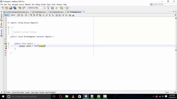Undo the last edit with the toolbar arrow
The width and height of the screenshot is (177, 99).
click(20, 8)
